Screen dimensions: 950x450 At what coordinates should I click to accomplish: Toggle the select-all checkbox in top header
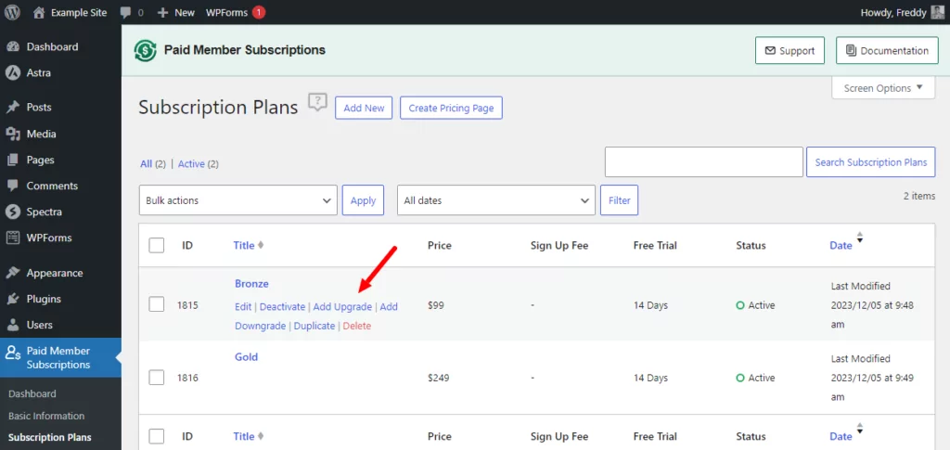click(156, 245)
